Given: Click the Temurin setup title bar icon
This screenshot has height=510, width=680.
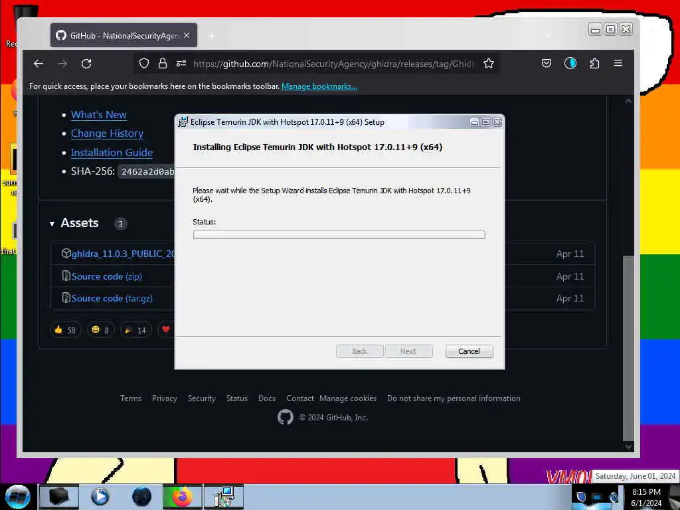Looking at the screenshot, I should coord(183,122).
